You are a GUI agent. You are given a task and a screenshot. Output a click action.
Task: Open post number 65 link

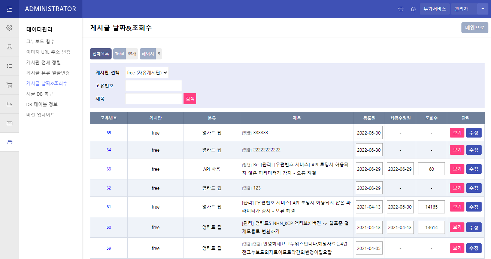tap(109, 133)
